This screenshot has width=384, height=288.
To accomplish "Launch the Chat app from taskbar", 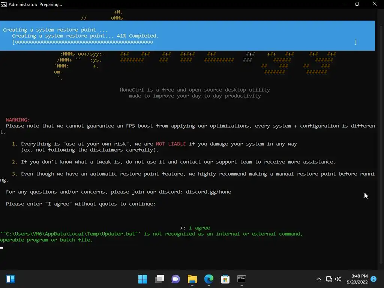I will 175,279.
